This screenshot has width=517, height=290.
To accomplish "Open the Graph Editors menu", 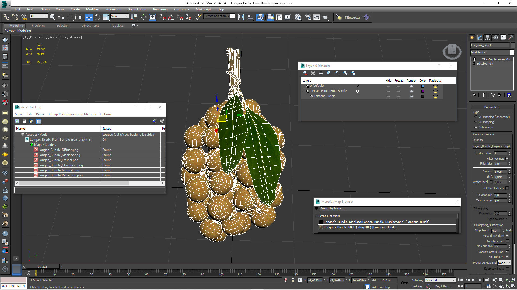I will click(x=137, y=9).
